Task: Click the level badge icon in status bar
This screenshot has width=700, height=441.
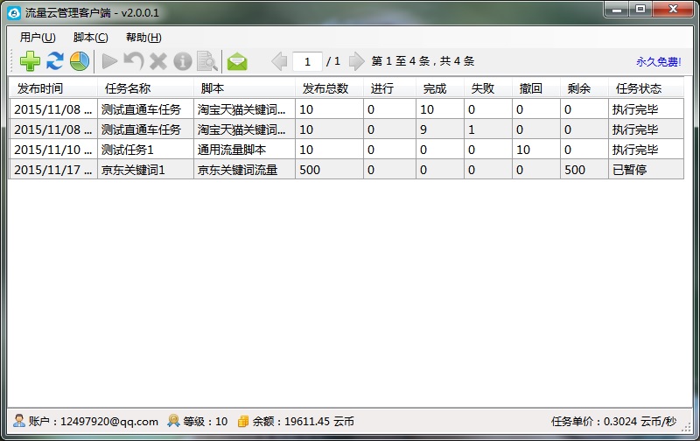Action: coord(173,421)
